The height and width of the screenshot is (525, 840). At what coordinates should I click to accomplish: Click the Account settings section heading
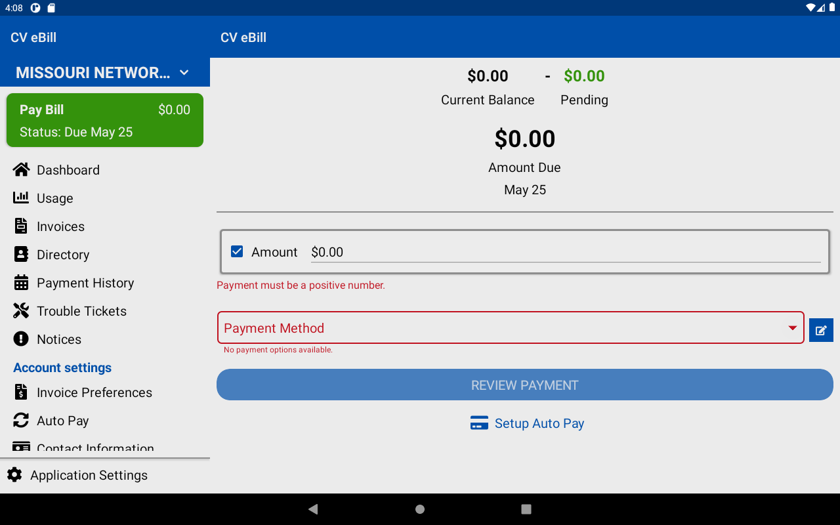[62, 367]
